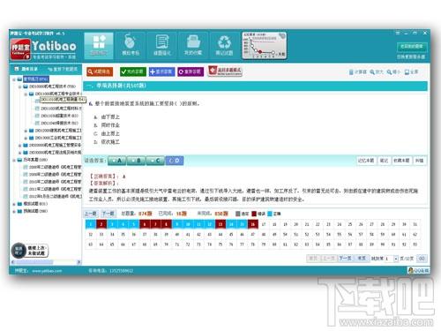Open the 模拟考场 mock exam mouse icon
Screen dimensions: 441x331
pos(131,45)
